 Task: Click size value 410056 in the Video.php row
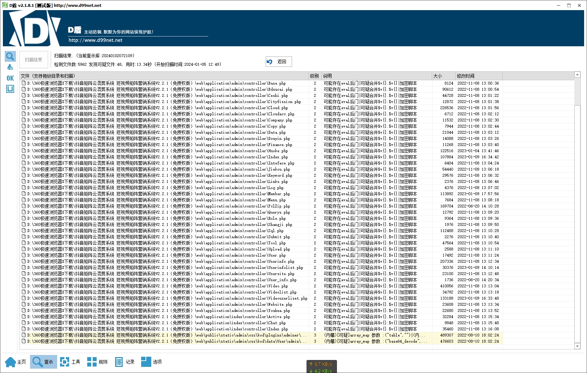[x=447, y=286]
